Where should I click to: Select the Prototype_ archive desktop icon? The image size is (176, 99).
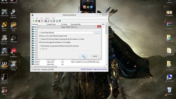click(x=169, y=26)
